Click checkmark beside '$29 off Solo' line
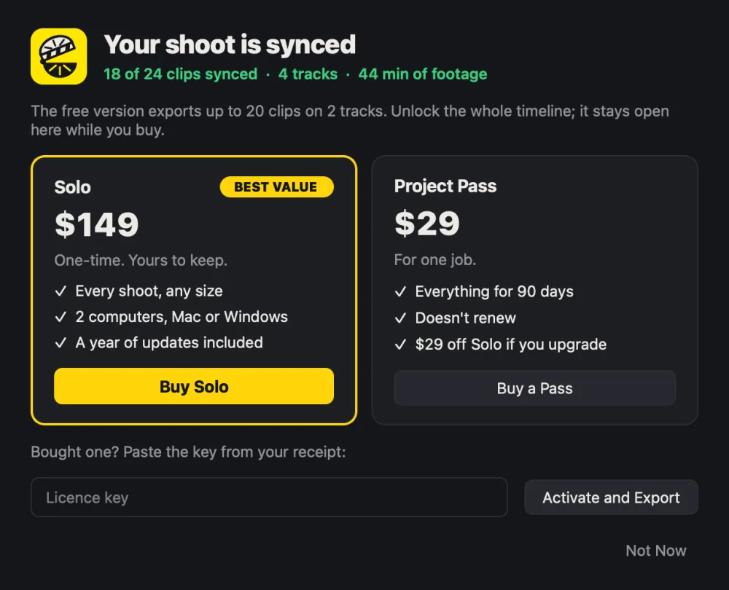The width and height of the screenshot is (729, 590). pos(400,345)
